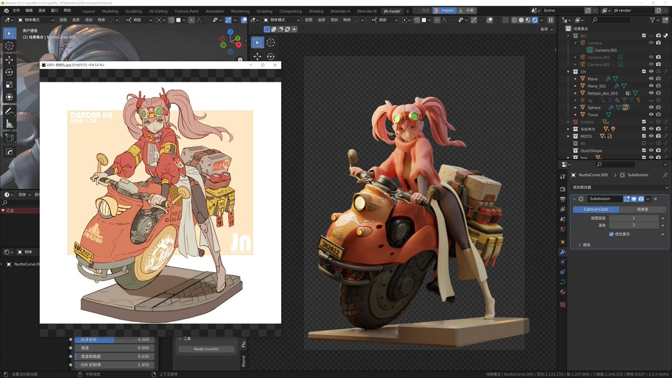Image resolution: width=672 pixels, height=378 pixels.
Task: Click the Subdivision modifier name field
Action: tap(605, 199)
